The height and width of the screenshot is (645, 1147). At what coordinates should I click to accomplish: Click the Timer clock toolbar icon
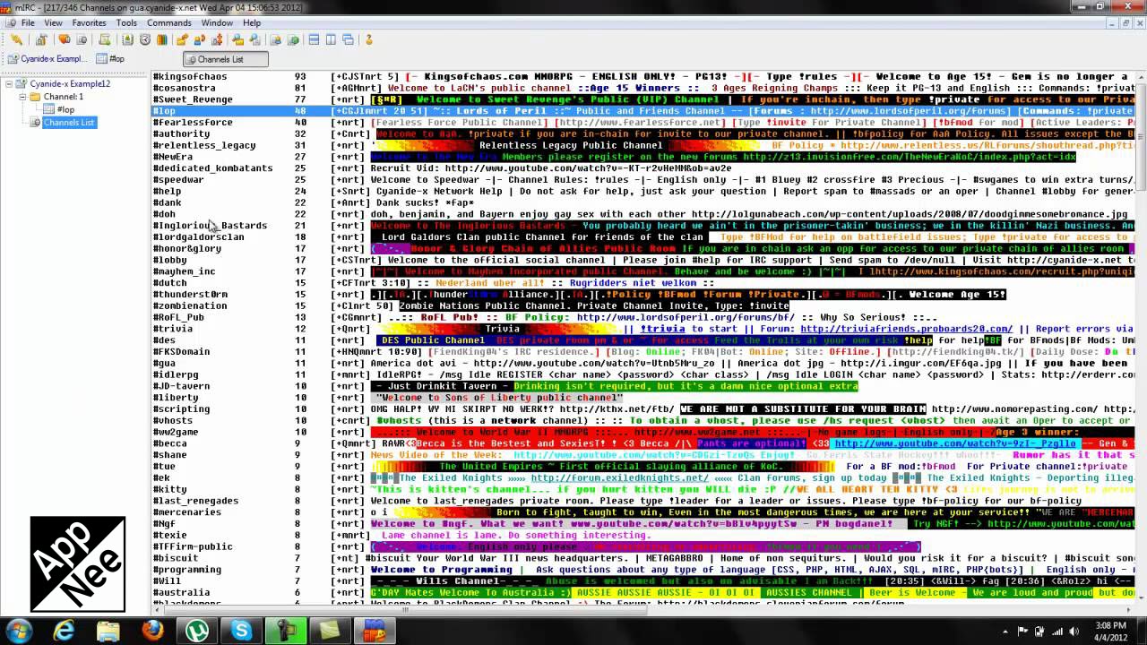tap(144, 39)
